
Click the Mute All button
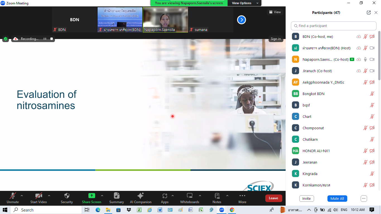[337, 198]
